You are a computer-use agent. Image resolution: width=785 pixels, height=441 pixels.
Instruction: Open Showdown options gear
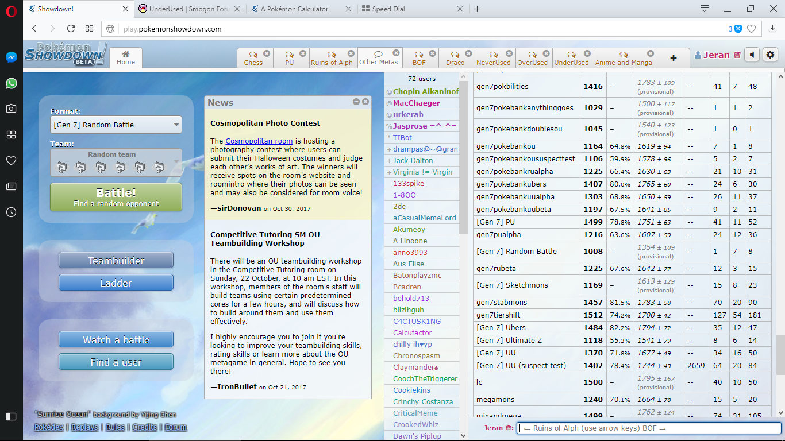click(771, 55)
